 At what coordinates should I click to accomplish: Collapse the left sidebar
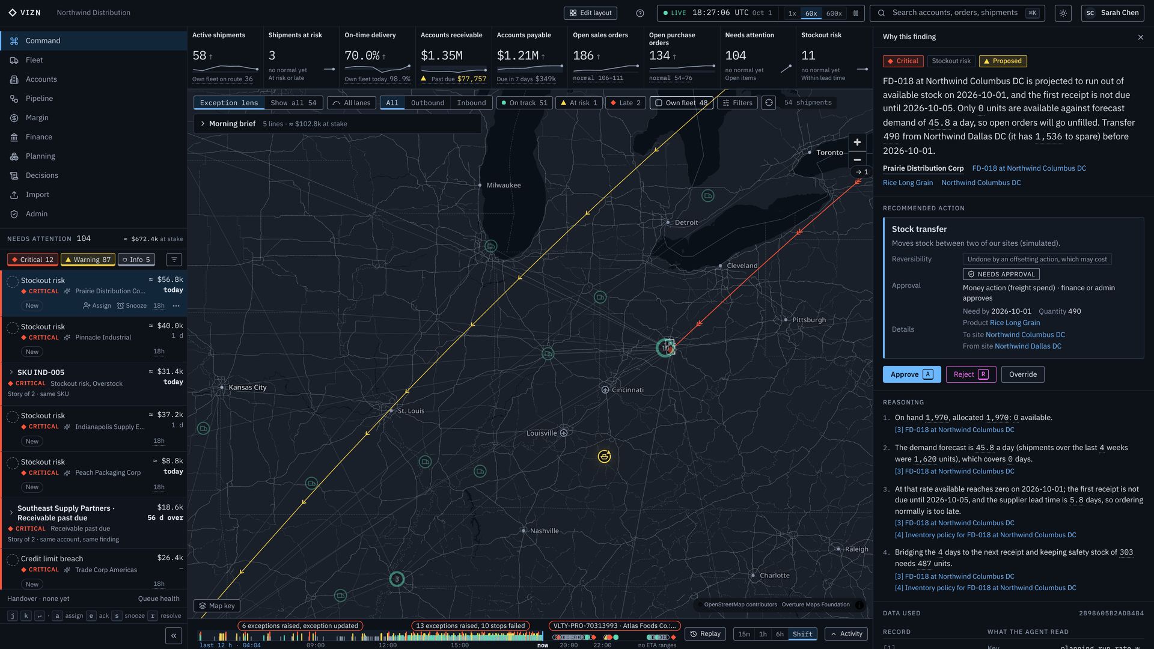pyautogui.click(x=174, y=635)
